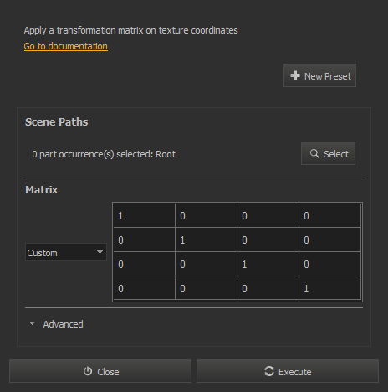Click the plus icon on New Preset
The image size is (388, 392).
click(x=295, y=75)
